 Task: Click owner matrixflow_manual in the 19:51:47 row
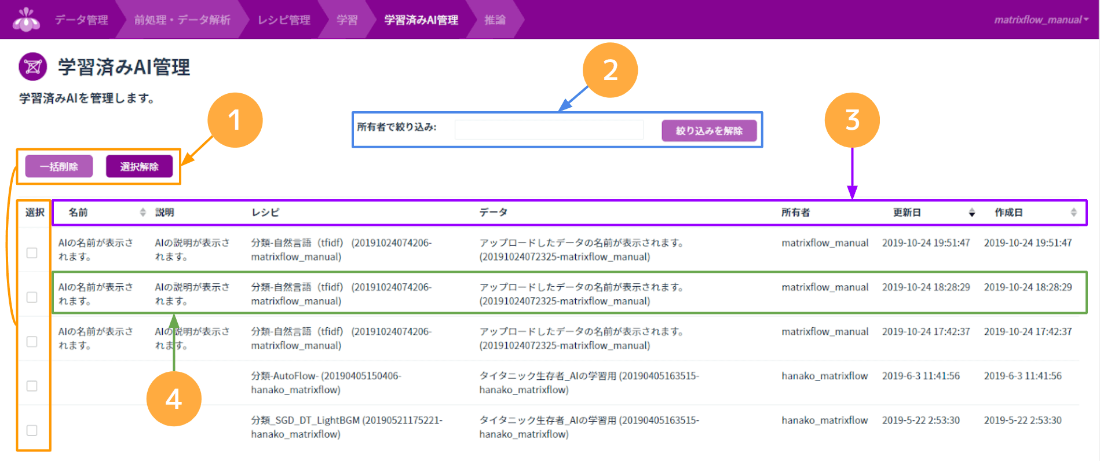[825, 243]
